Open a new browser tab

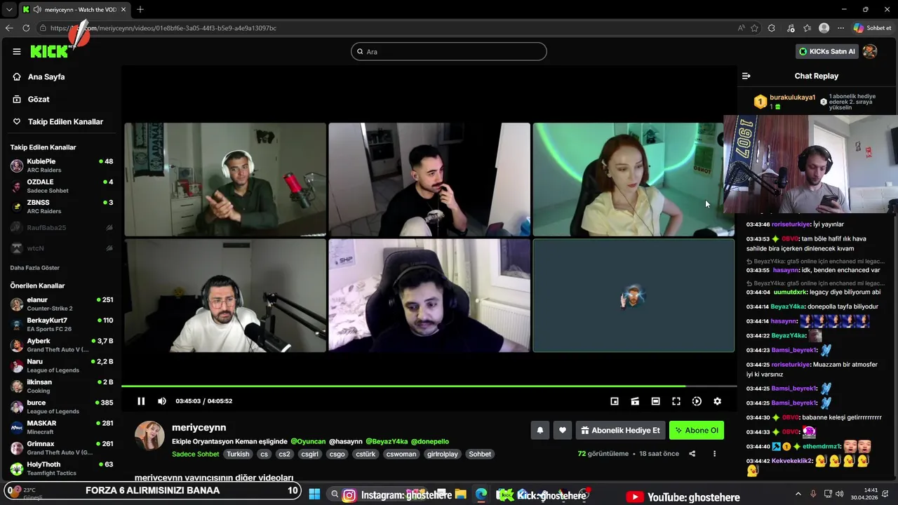(140, 10)
